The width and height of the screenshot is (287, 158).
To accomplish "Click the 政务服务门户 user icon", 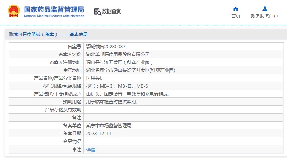I will 265,9.
